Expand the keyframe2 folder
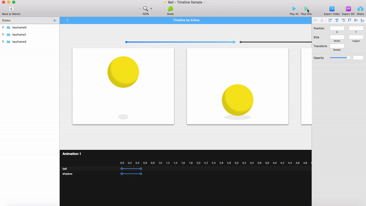 click(3, 42)
